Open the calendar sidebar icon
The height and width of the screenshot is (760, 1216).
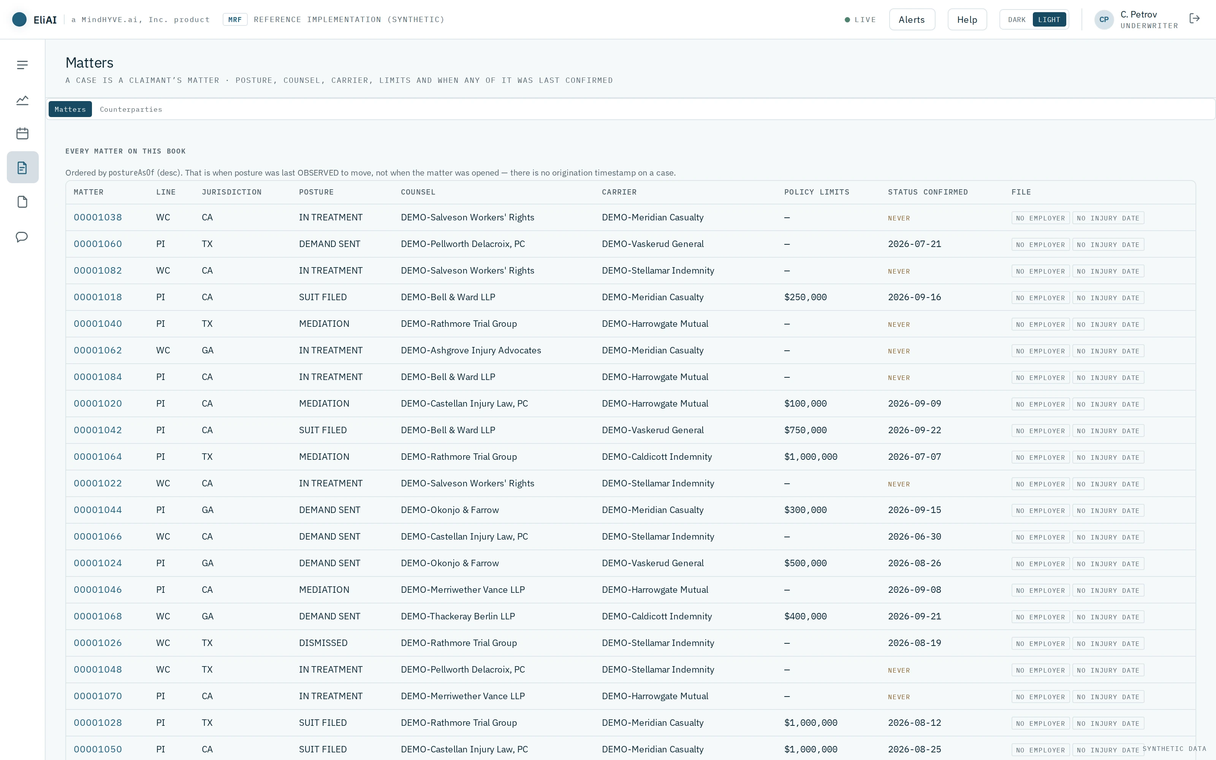click(x=22, y=133)
